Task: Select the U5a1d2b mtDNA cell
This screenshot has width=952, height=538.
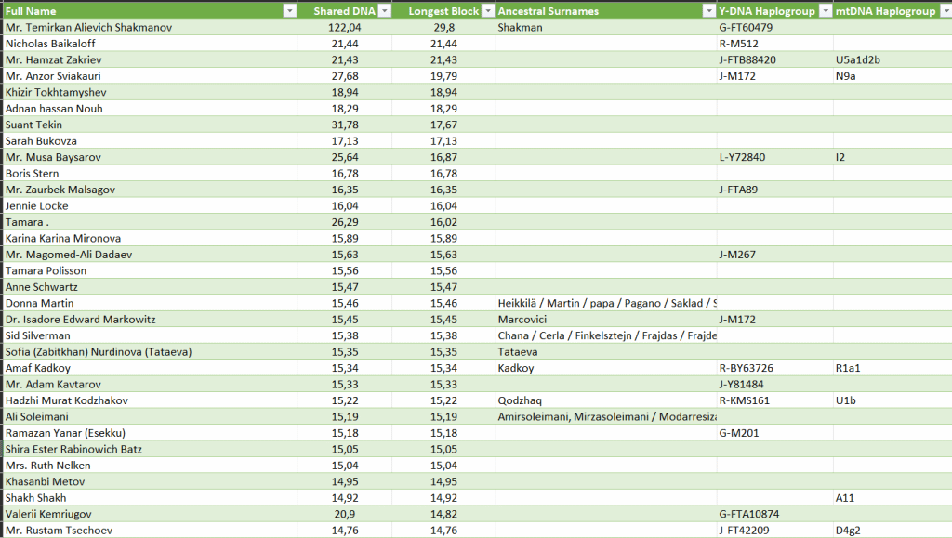Action: [x=857, y=60]
